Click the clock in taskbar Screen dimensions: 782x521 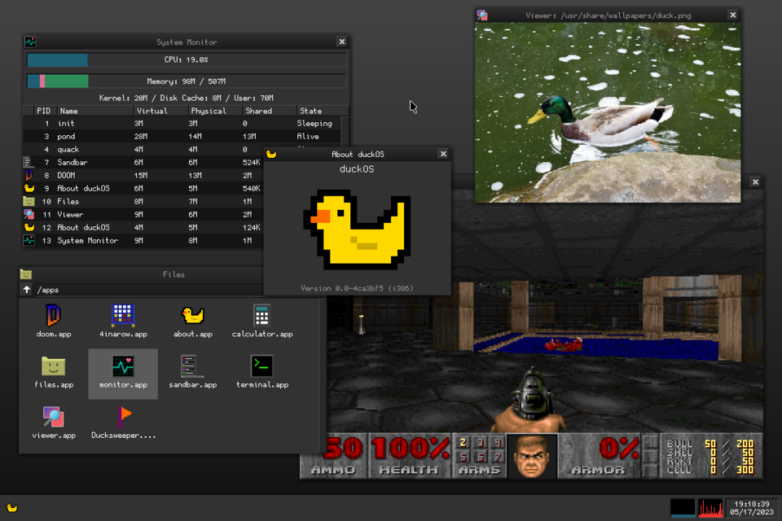coord(752,508)
